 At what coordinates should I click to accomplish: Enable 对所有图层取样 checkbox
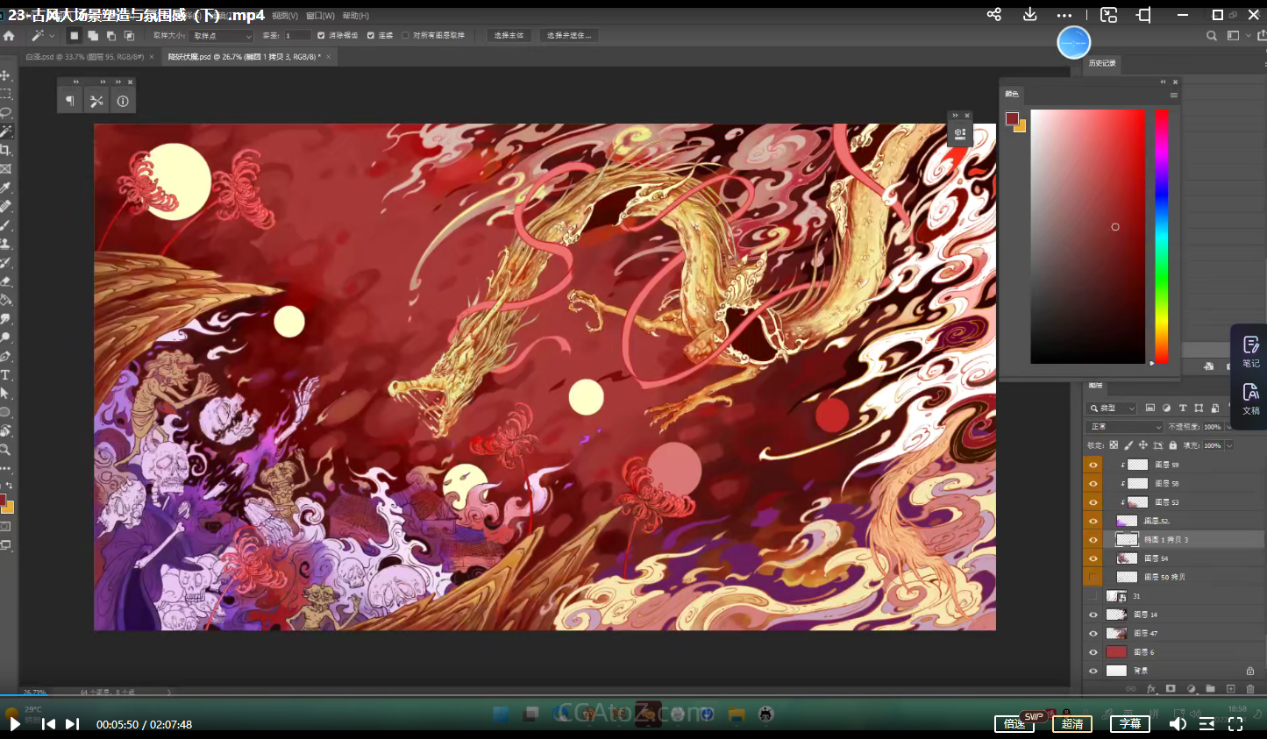point(405,36)
